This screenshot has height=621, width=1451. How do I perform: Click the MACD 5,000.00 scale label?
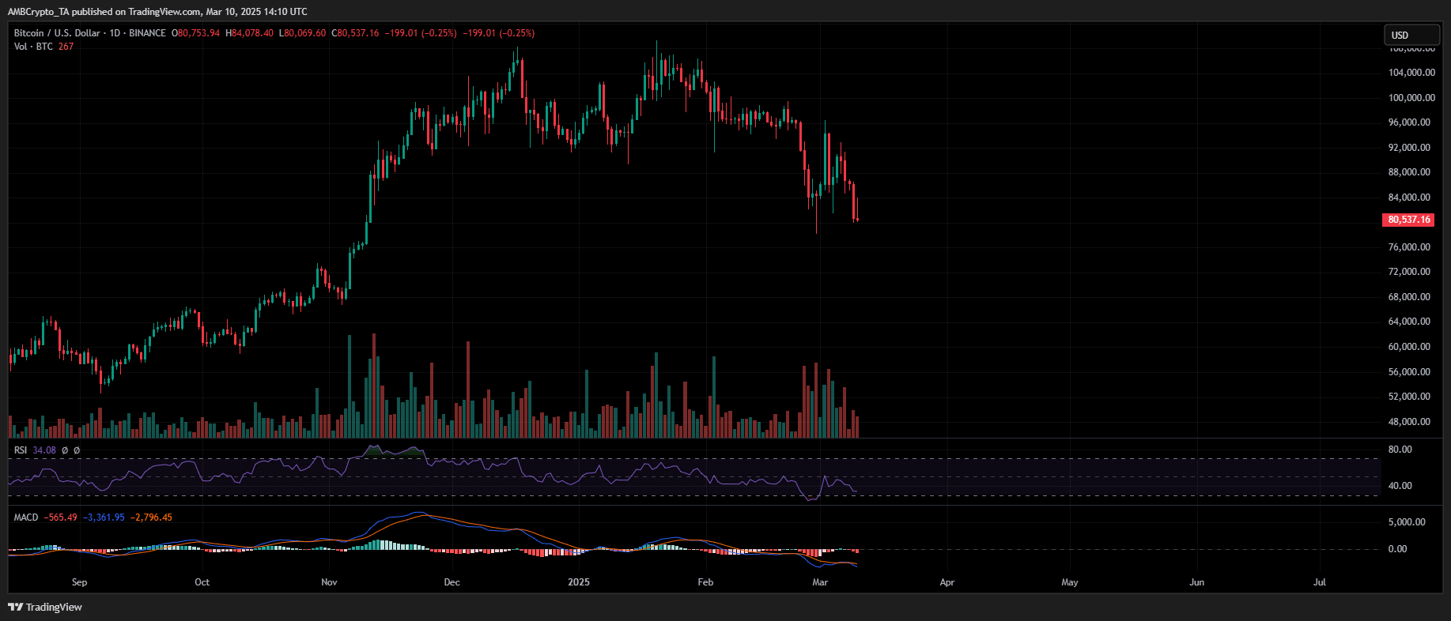click(1407, 522)
